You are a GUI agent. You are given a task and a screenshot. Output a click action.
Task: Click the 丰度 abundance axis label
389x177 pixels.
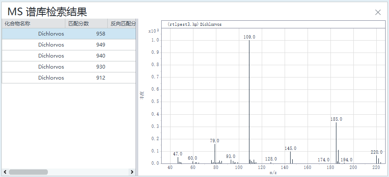pos(142,95)
